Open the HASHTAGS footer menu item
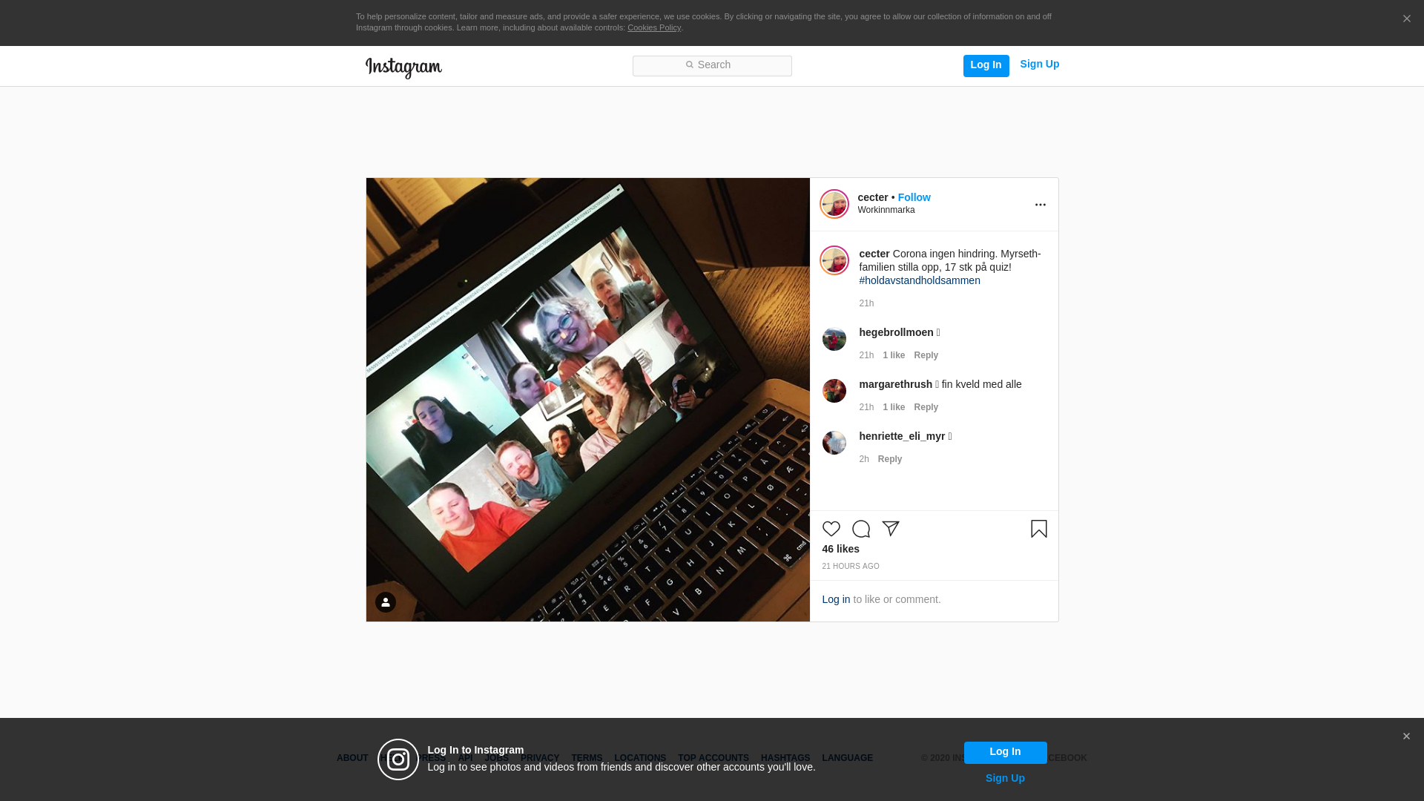Screen dimensions: 1424x801 (x=785, y=758)
